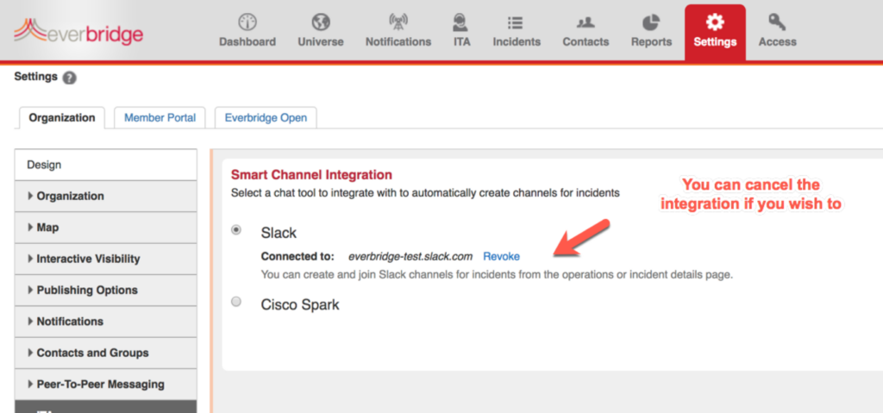Viewport: 883px width, 413px height.
Task: Click the Publishing Options label text
Action: (87, 291)
